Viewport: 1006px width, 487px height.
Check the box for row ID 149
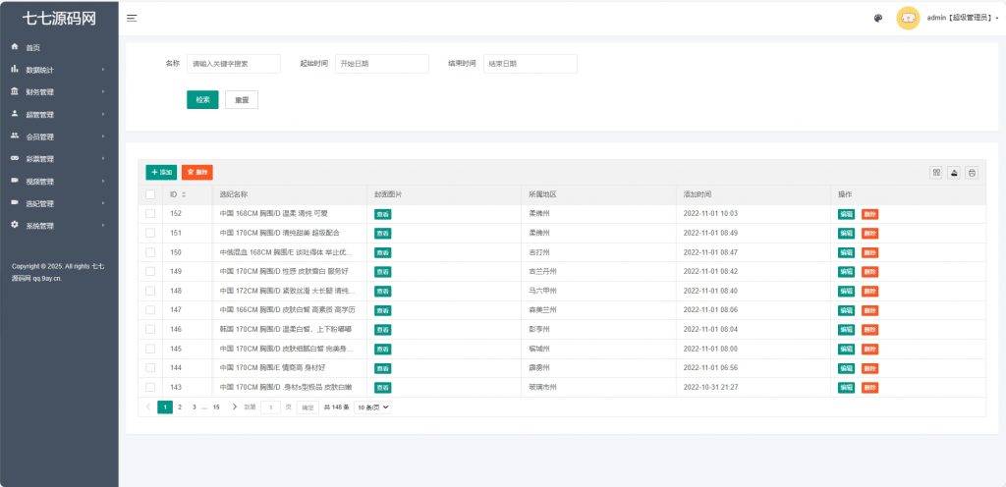tap(150, 271)
